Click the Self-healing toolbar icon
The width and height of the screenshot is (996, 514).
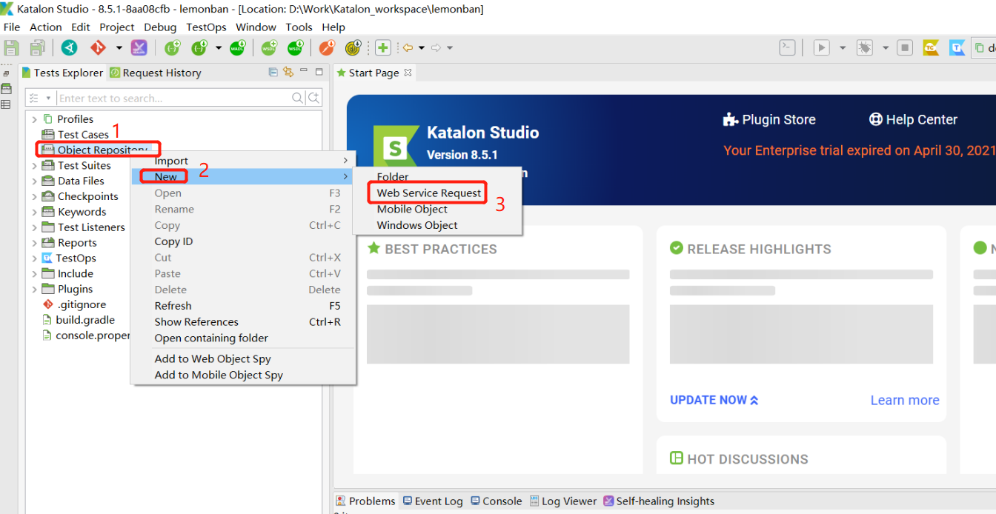pos(139,48)
